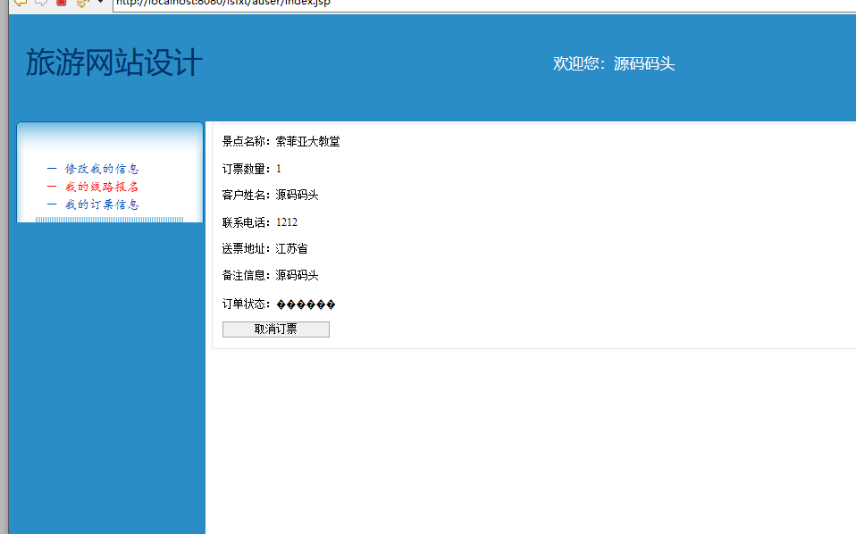Viewport: 856px width, 534px height.
Task: Click the red dash bullet beside 我的线路报名
Action: 52,186
